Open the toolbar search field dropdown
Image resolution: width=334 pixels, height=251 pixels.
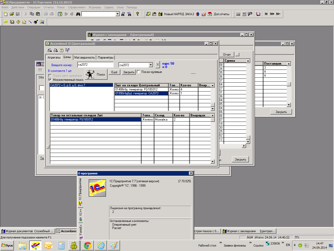coord(117,14)
